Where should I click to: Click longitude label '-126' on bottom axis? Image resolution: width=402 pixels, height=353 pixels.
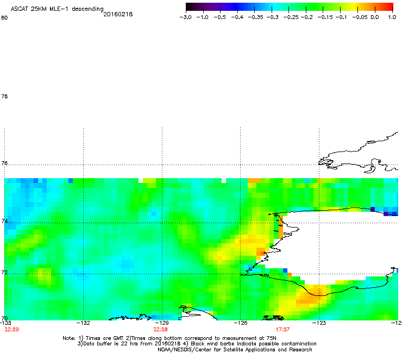coord(241,323)
